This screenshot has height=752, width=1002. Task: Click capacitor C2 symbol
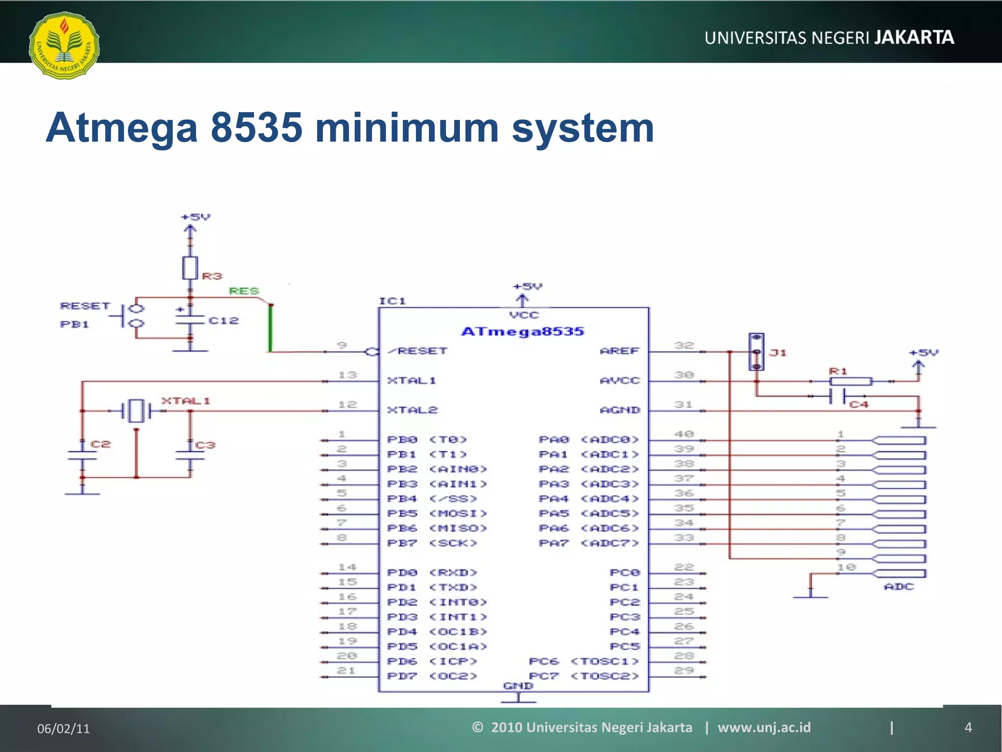coord(82,455)
